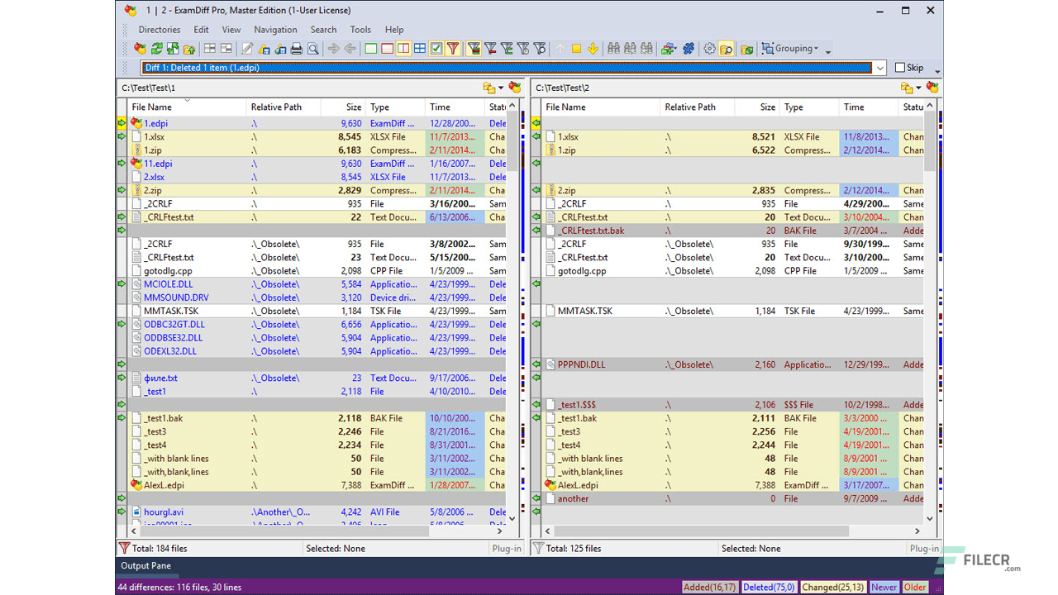
Task: Click the red funnel Filters icon
Action: (452, 48)
